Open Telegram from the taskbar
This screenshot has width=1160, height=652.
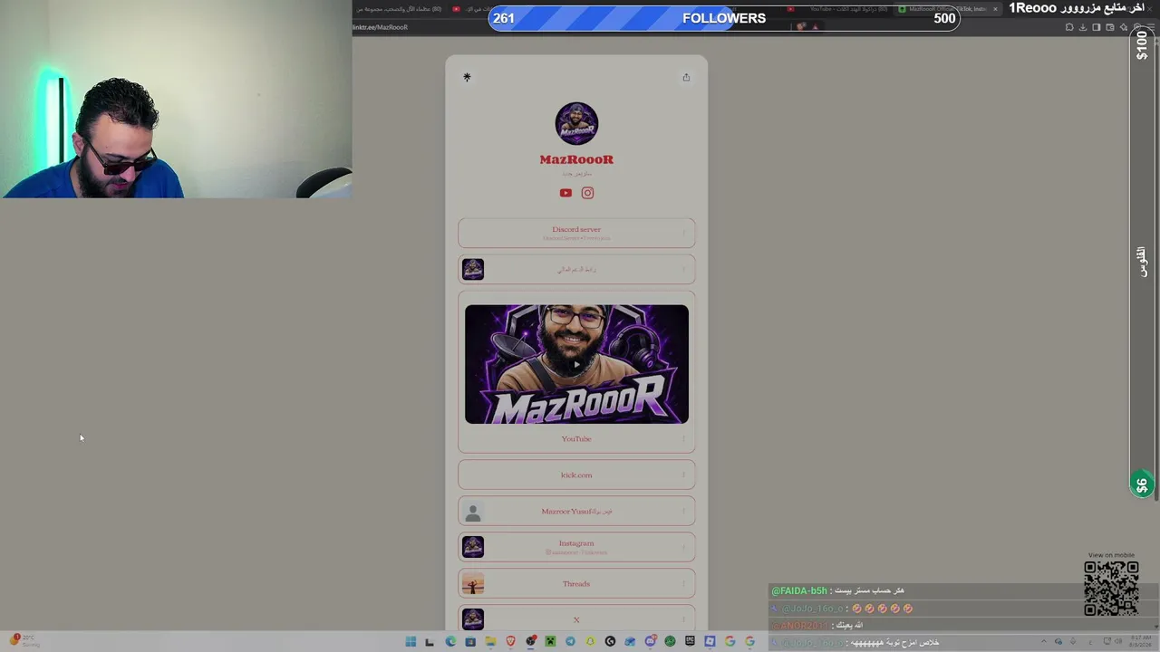[570, 641]
